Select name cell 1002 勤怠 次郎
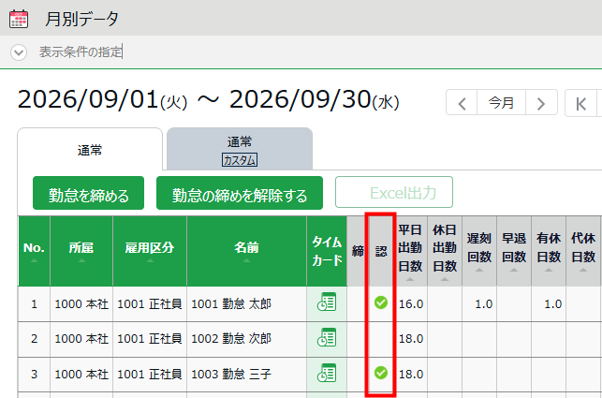Image resolution: width=602 pixels, height=398 pixels. tap(246, 339)
